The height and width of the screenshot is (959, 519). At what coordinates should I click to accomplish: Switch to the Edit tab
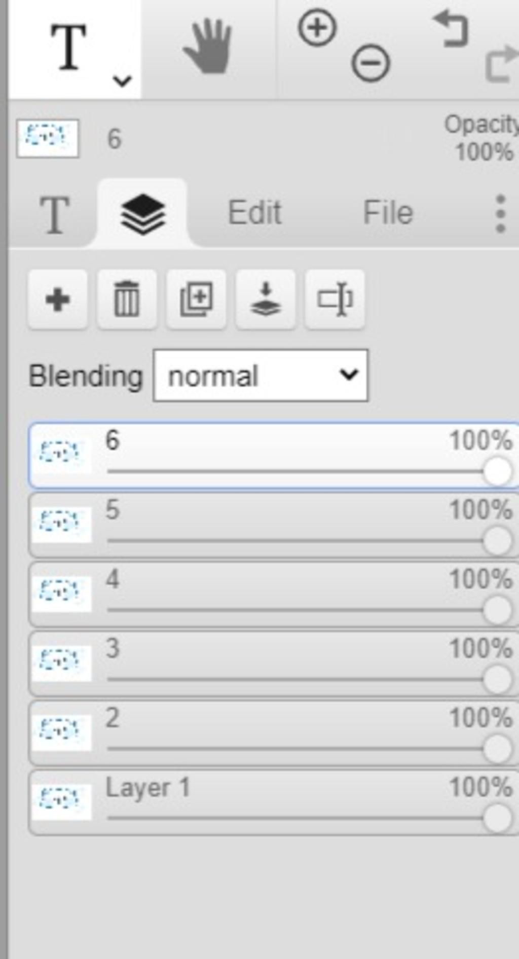pos(254,212)
